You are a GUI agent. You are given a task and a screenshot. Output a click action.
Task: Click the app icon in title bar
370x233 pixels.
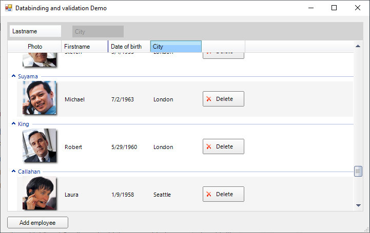(x=8, y=8)
